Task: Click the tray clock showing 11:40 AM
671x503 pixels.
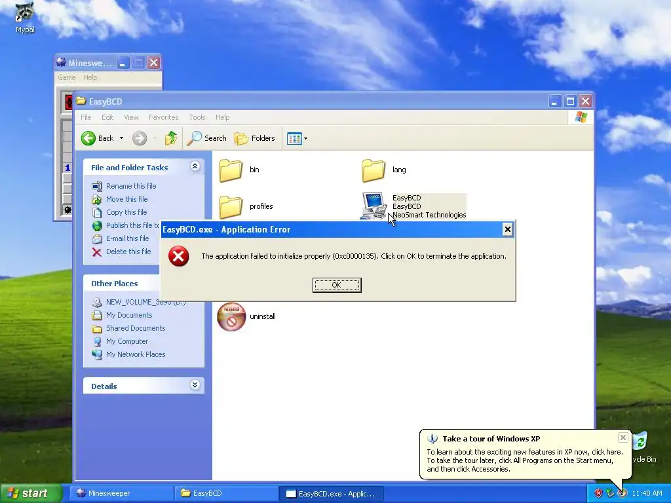Action: pyautogui.click(x=647, y=494)
